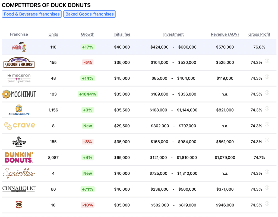Click info icon in Rocky Mountain row
This screenshot has height=217, width=278.
tap(267, 61)
